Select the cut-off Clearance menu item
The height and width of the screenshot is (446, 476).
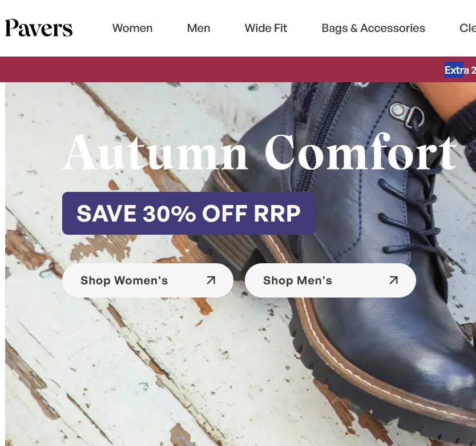tap(467, 28)
